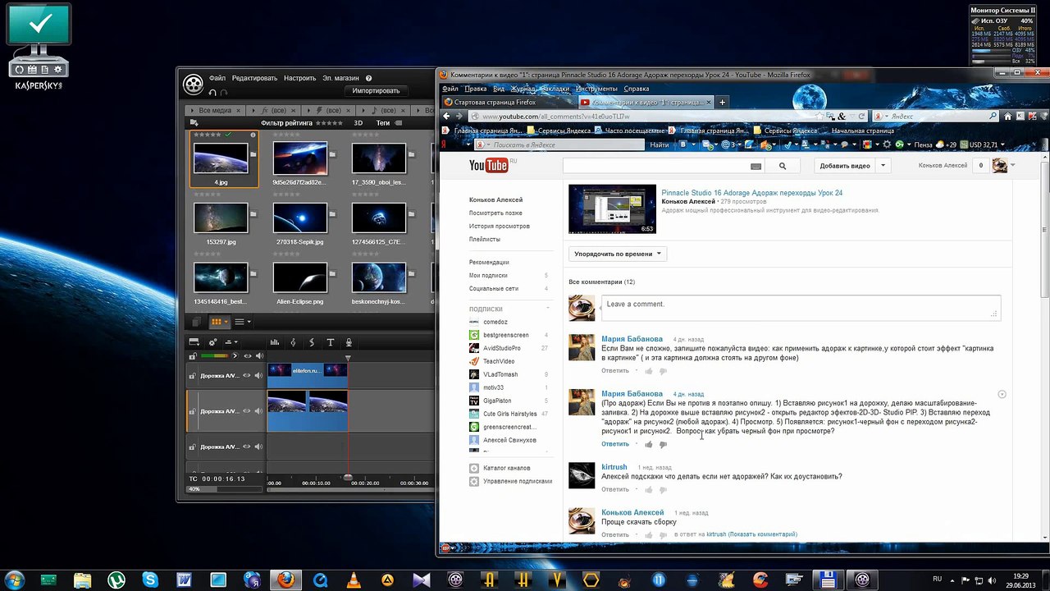Toggle visibility eye of first Дорожка A/V track

pos(248,376)
